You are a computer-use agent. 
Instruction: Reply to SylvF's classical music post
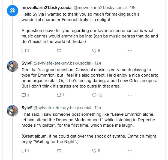pos(23,95)
